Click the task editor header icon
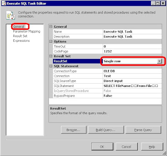167x156 pixels. point(10,15)
